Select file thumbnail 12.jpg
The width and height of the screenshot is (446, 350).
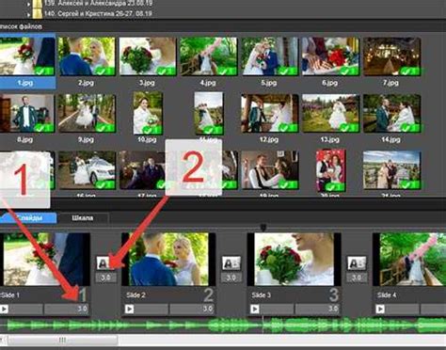point(270,113)
